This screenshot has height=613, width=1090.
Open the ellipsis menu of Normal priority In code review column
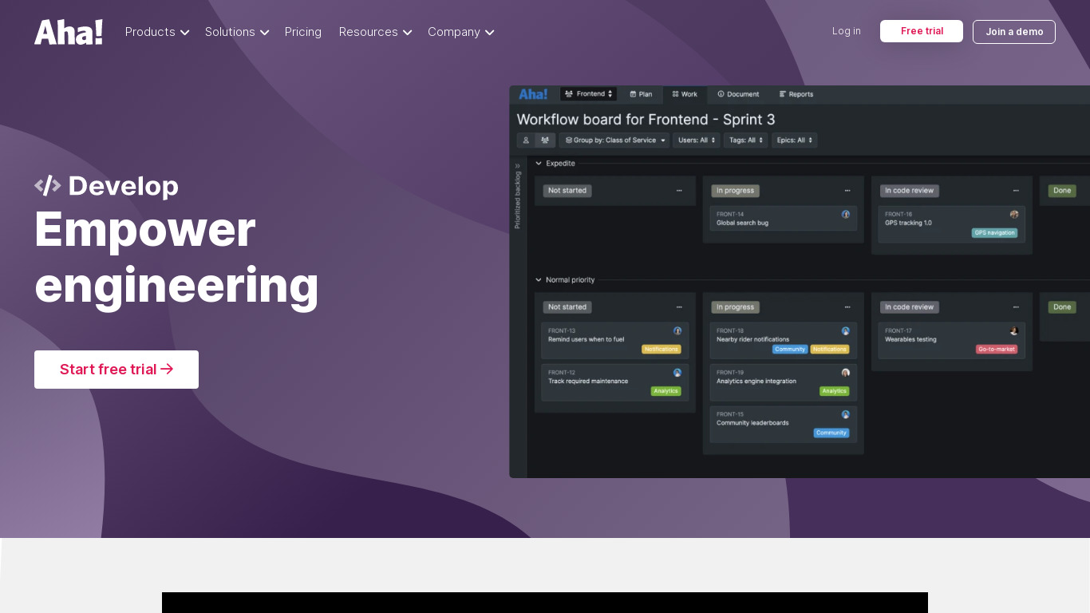click(1016, 307)
